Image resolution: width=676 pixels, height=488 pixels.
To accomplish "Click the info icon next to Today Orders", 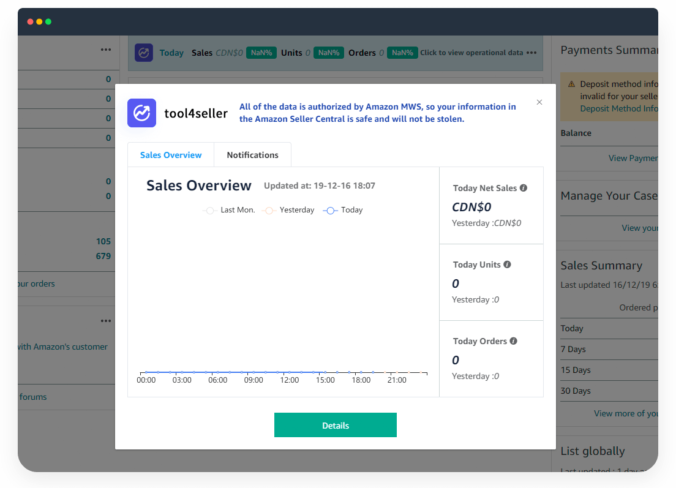I will coord(514,341).
